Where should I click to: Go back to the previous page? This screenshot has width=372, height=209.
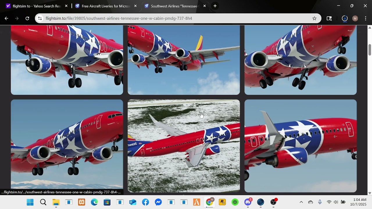tap(6, 18)
